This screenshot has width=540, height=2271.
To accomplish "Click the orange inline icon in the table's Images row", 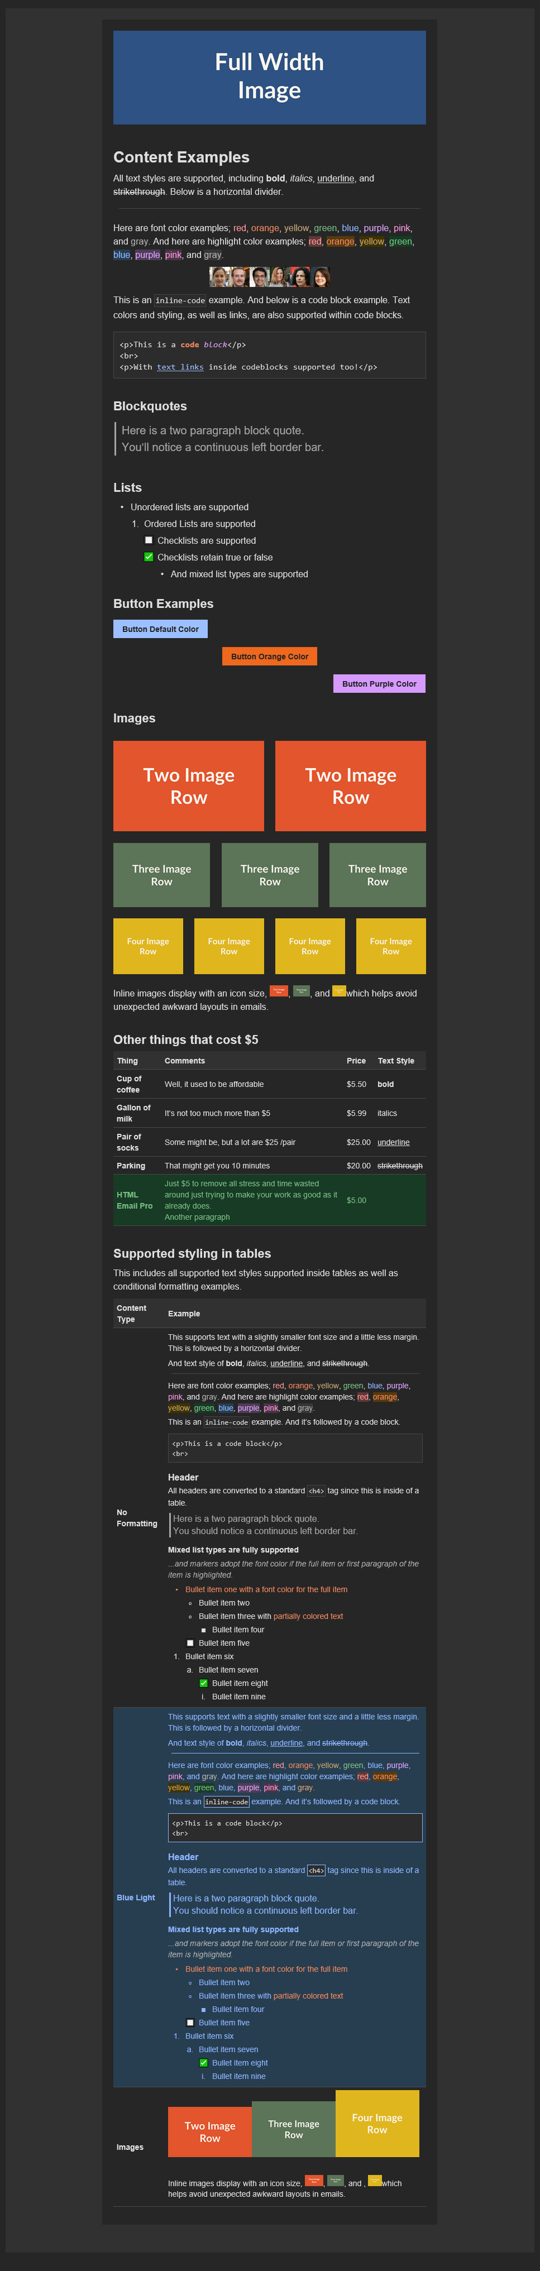I will coord(314,2180).
